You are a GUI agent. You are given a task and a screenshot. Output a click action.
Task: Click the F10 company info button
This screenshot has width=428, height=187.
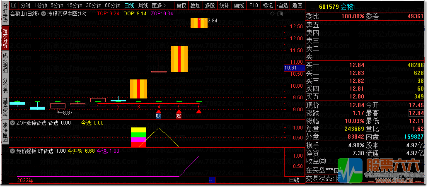pos(254,6)
